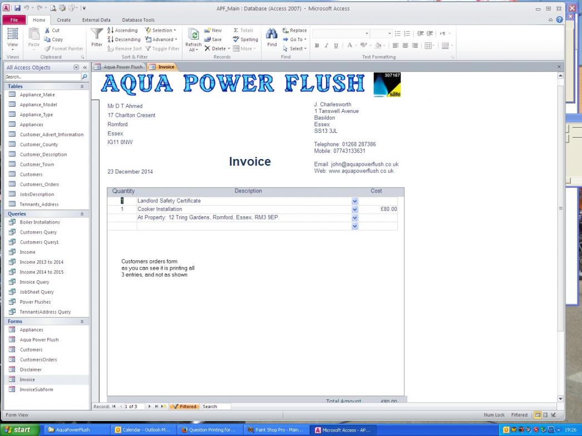Open dropdown for Cooker Installation description
The image size is (582, 436).
[355, 209]
